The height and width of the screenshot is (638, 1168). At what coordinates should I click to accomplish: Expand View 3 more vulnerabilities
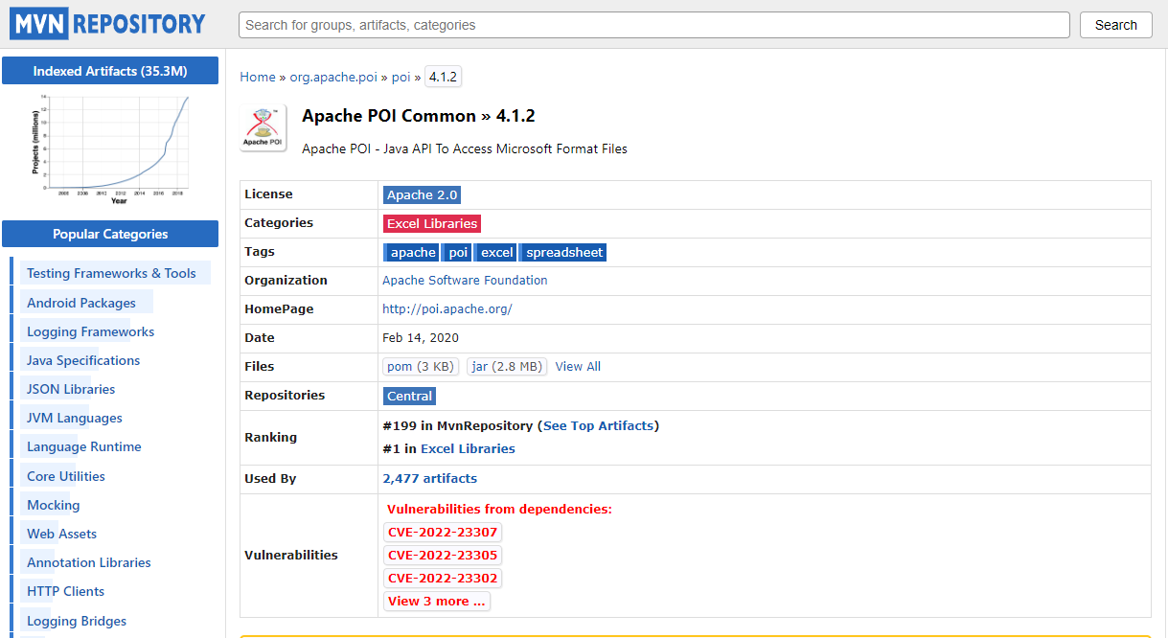(437, 602)
